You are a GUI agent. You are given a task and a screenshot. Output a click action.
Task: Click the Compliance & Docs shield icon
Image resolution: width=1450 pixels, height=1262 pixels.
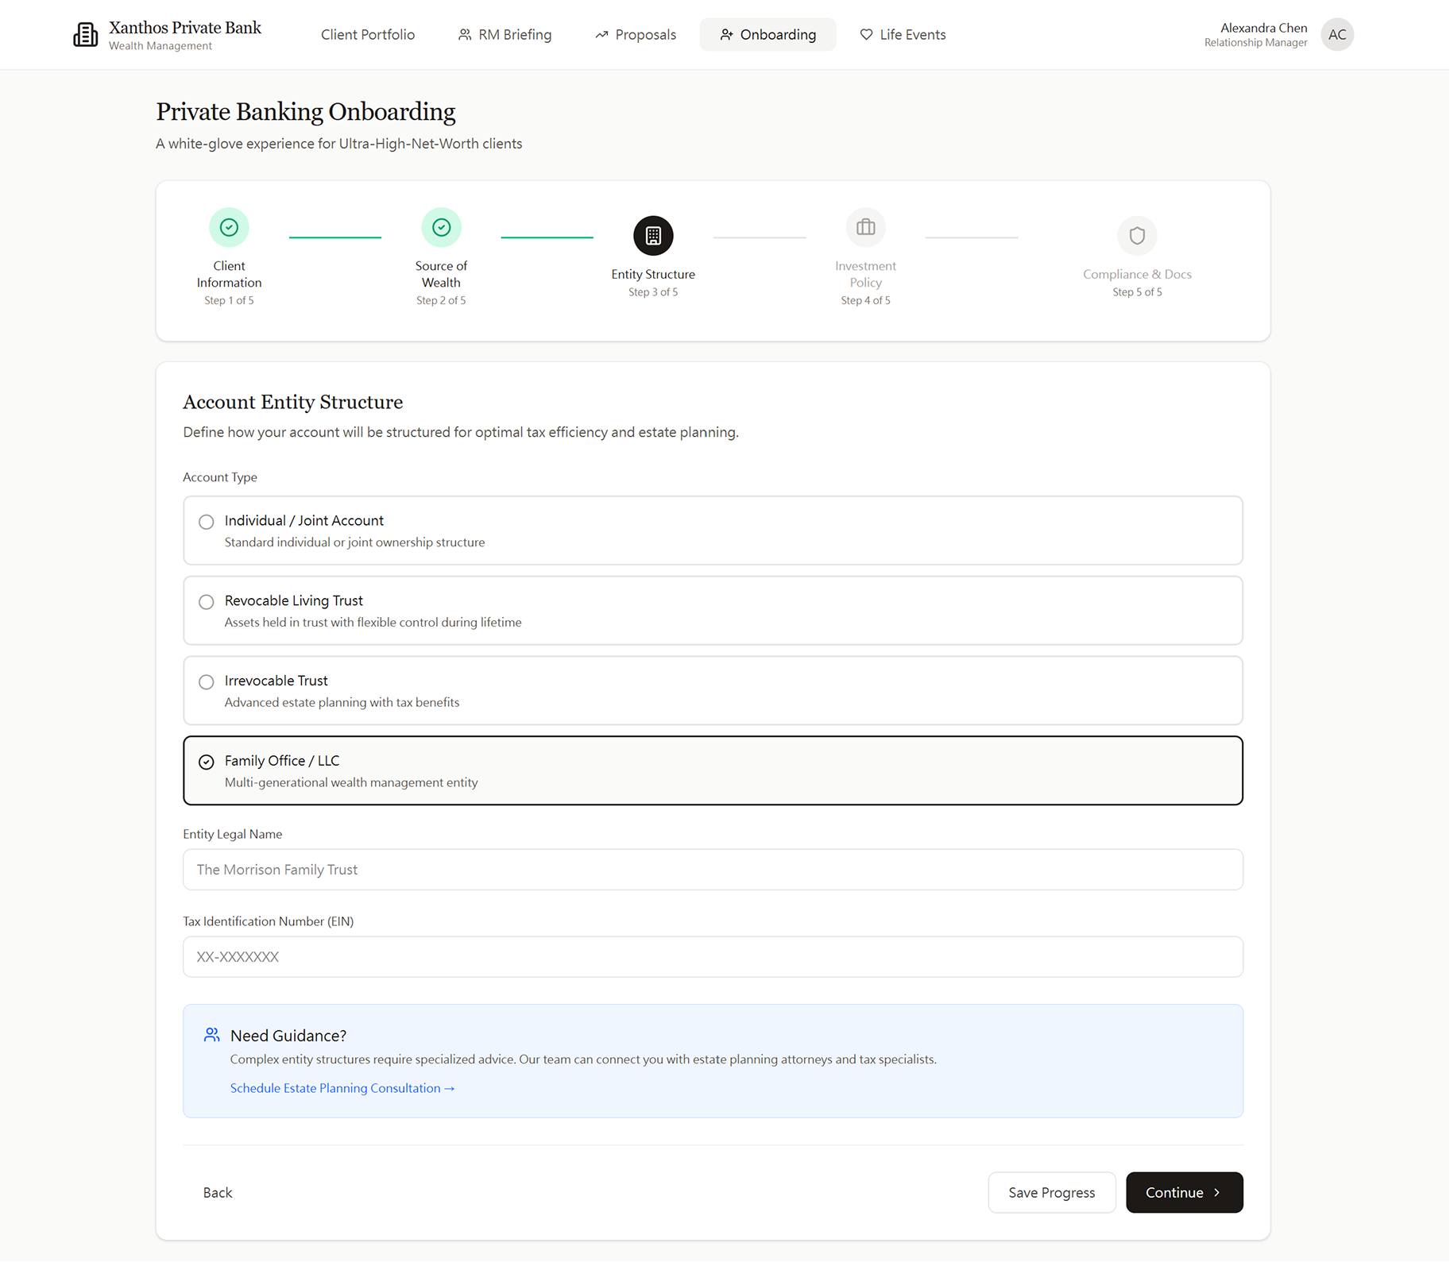[x=1137, y=235]
